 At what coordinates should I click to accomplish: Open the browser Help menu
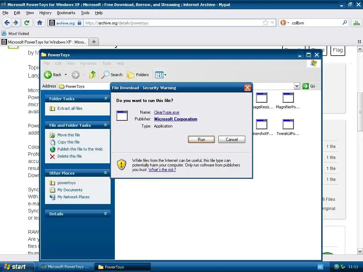(99, 13)
